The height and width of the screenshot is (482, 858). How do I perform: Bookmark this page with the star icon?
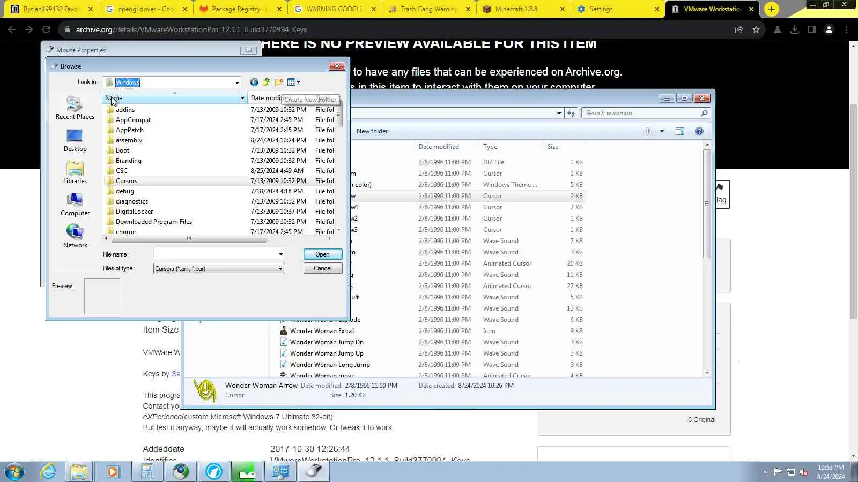[x=756, y=29]
